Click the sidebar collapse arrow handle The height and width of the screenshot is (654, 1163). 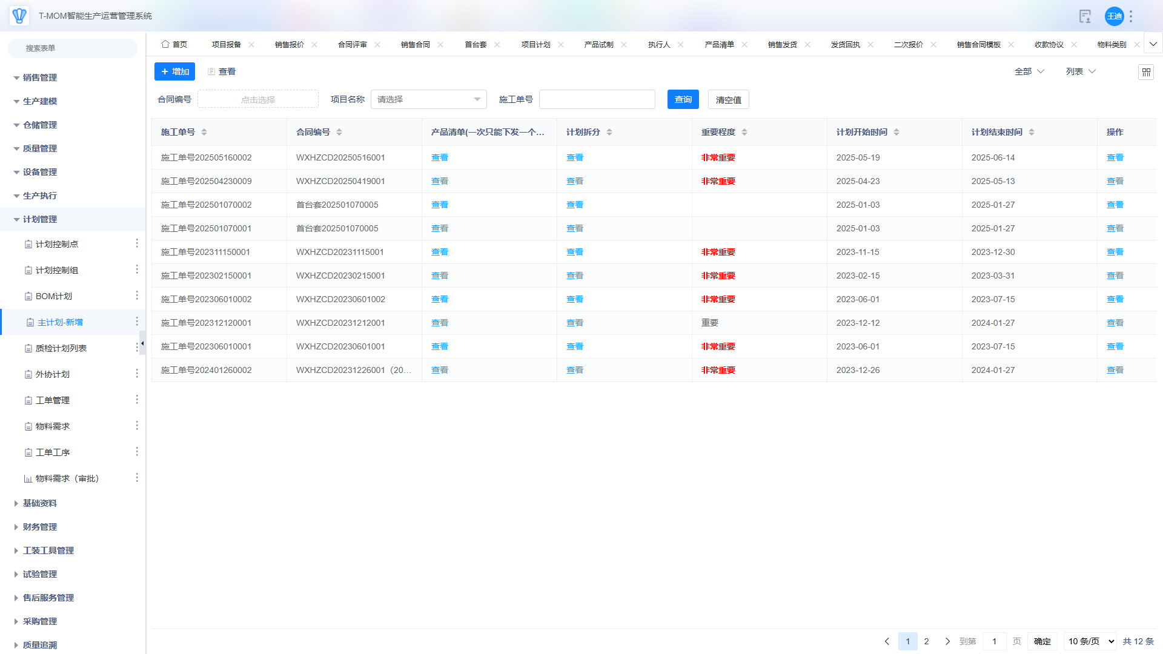point(142,343)
